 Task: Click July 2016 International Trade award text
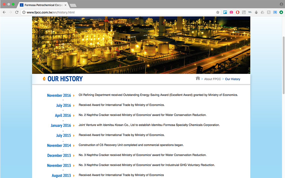coord(121,105)
